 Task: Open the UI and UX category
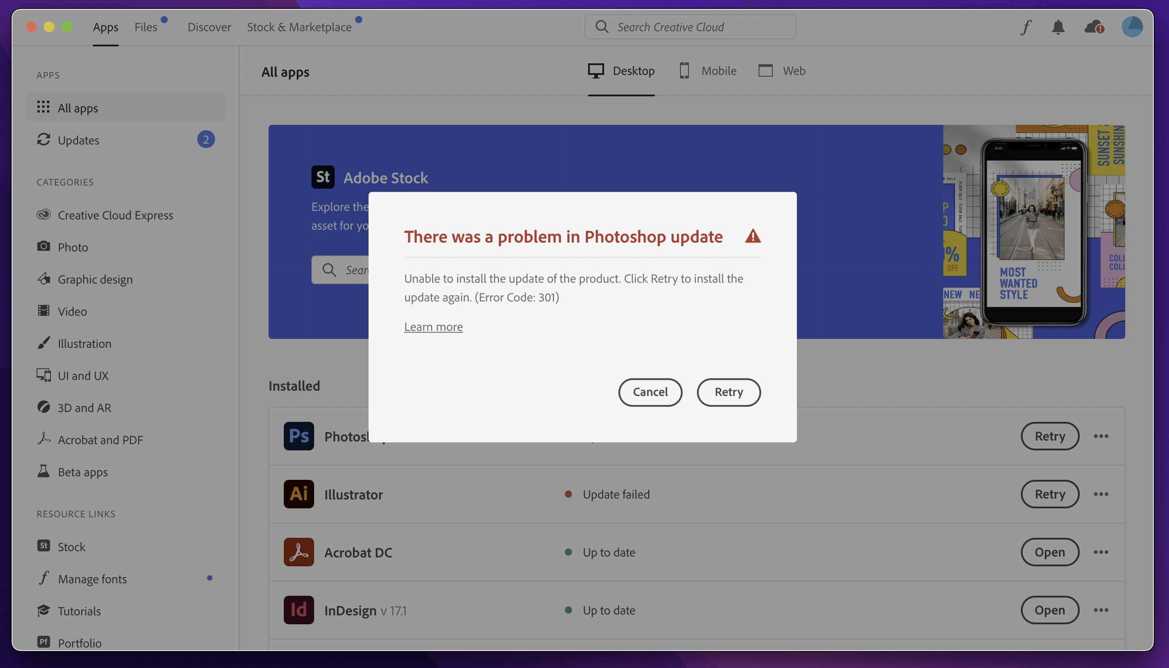126,375
